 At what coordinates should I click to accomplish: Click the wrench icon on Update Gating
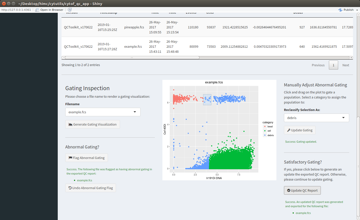[x=289, y=130]
